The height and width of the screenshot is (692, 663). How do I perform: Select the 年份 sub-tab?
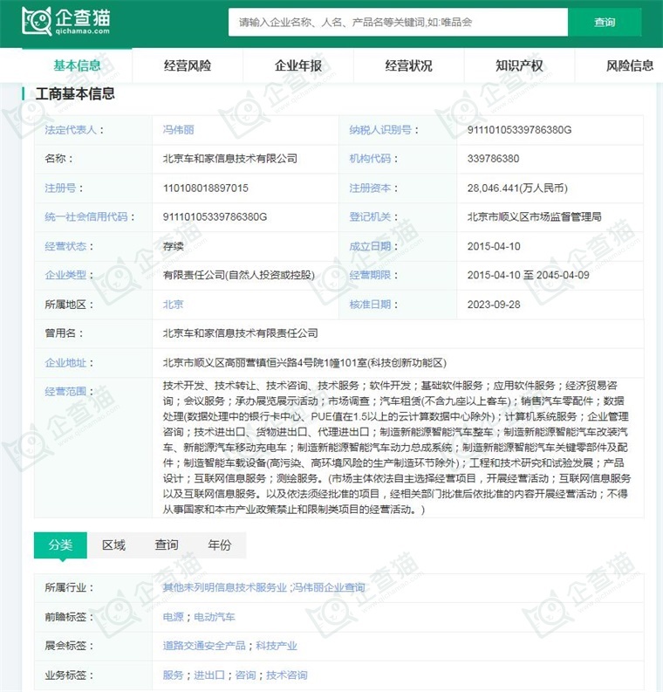220,545
